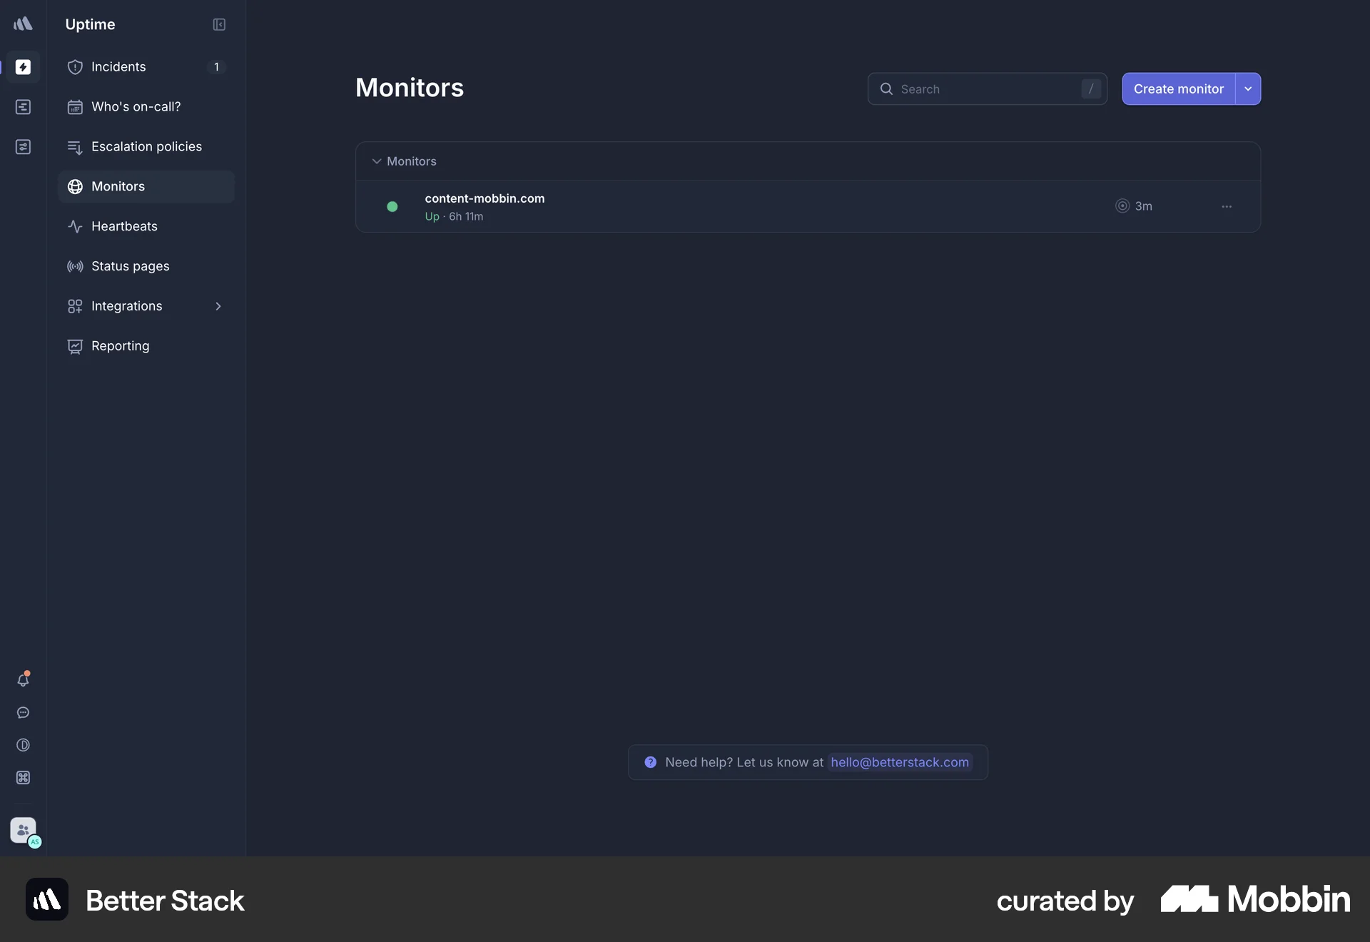The width and height of the screenshot is (1370, 942).
Task: Open the Uptime lightning icon in the rail
Action: [24, 68]
